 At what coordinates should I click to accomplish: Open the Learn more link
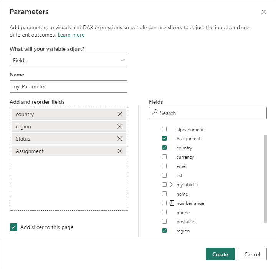(71, 35)
